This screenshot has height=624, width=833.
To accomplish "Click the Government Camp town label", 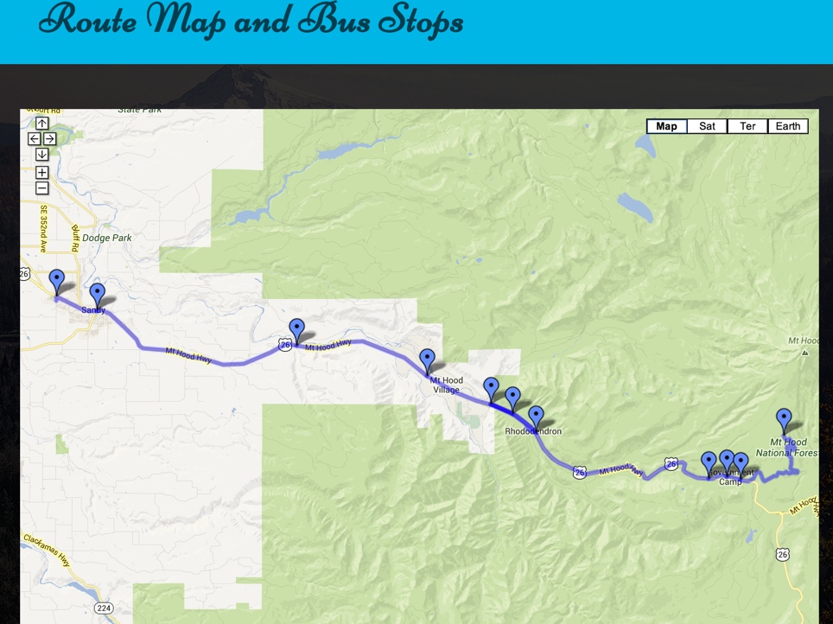I will (x=731, y=477).
